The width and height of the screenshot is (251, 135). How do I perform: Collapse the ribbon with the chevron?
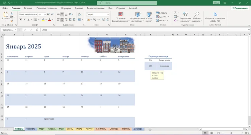tap(249, 25)
